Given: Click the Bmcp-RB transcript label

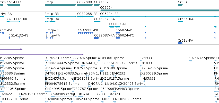Looking at the screenshot, I should click(52, 14).
